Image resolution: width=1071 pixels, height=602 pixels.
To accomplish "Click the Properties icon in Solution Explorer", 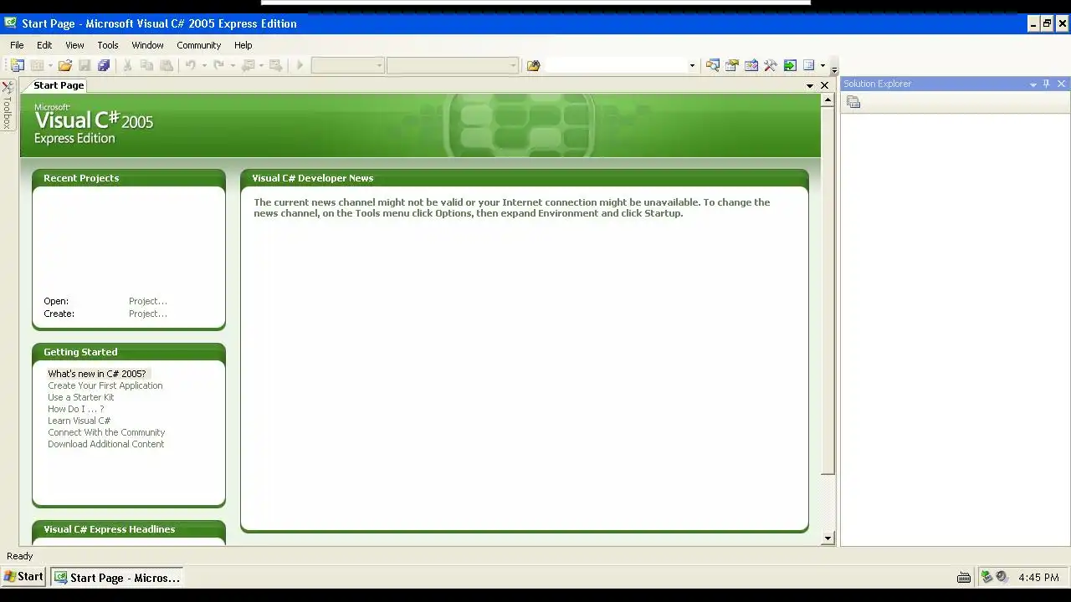I will tap(853, 102).
